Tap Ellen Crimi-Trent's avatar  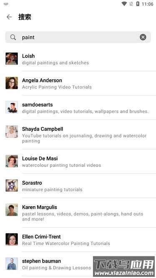12,239
